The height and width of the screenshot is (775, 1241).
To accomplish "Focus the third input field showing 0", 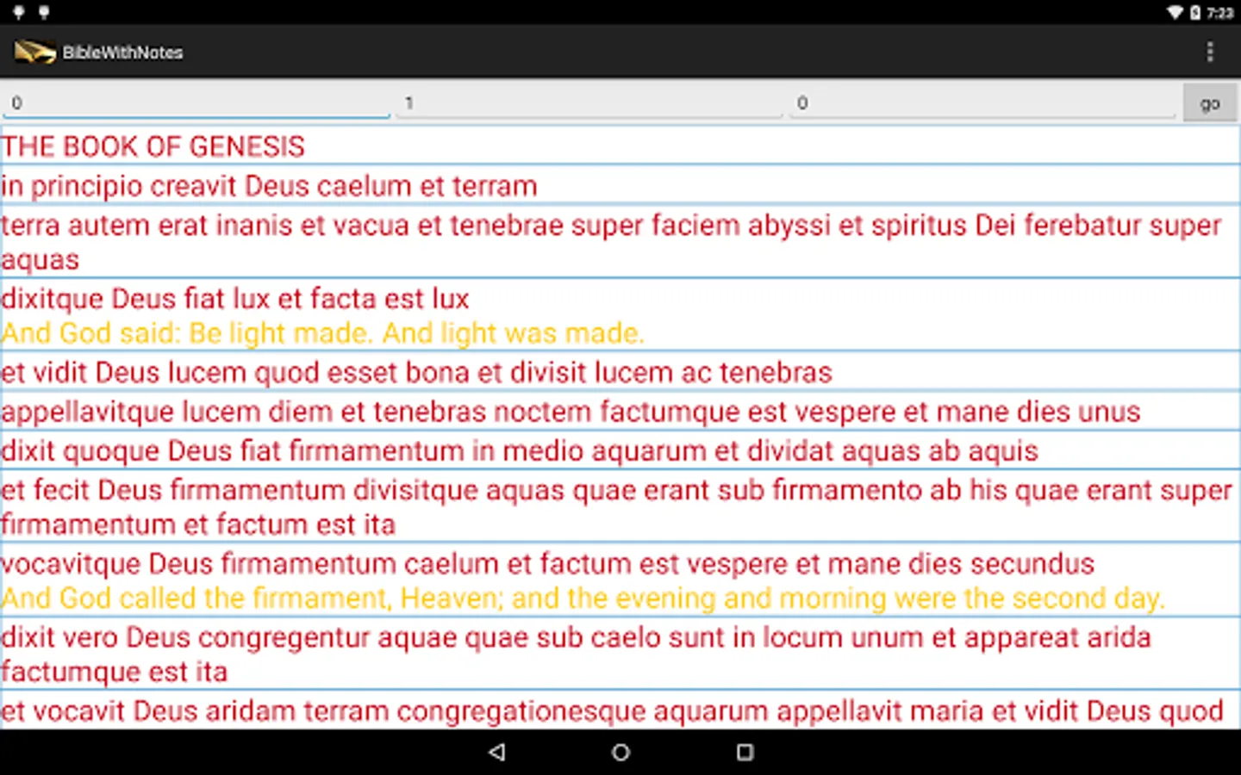I will [x=982, y=102].
